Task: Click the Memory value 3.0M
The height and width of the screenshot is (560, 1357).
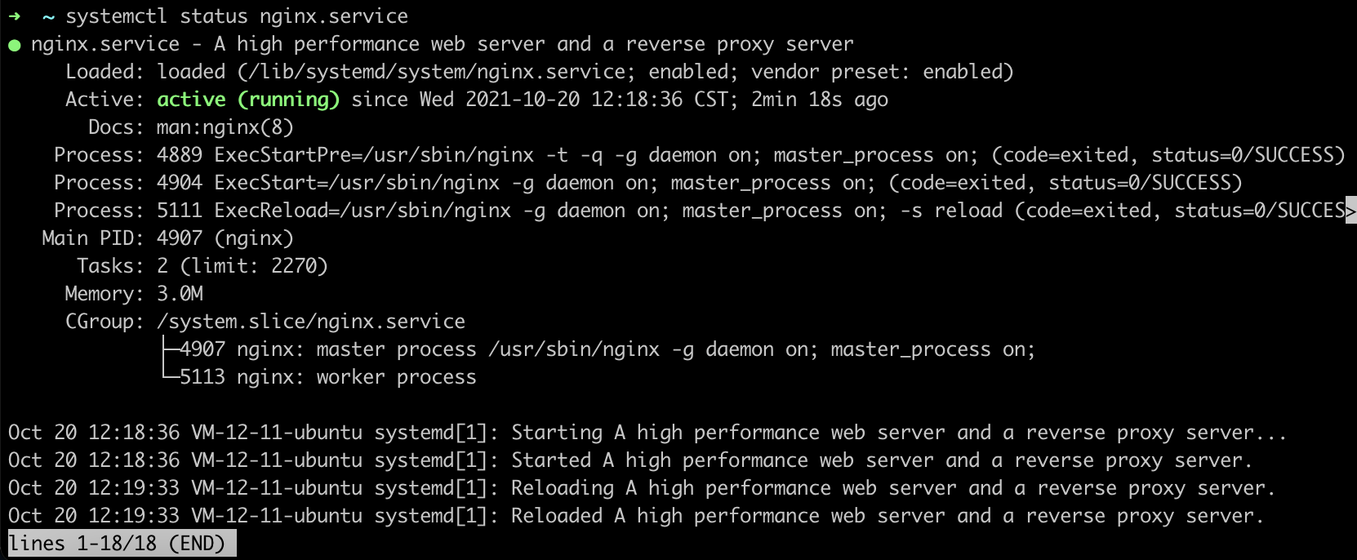Action: [x=180, y=294]
